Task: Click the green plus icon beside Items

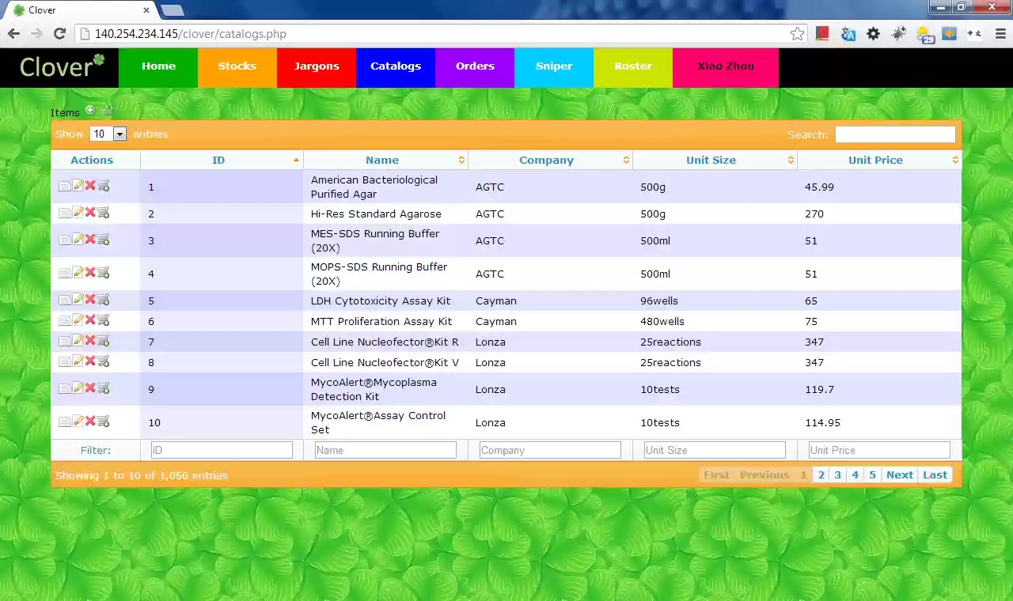Action: [89, 110]
